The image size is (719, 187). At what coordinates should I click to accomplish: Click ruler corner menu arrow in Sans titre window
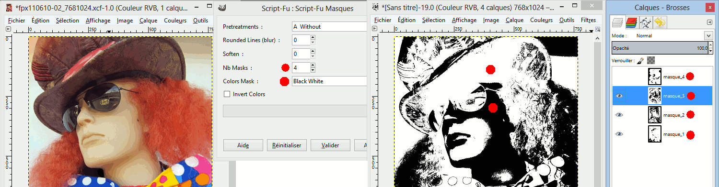coord(374,29)
